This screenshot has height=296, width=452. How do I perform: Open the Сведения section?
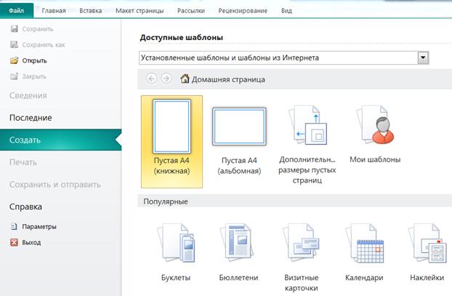pyautogui.click(x=28, y=95)
